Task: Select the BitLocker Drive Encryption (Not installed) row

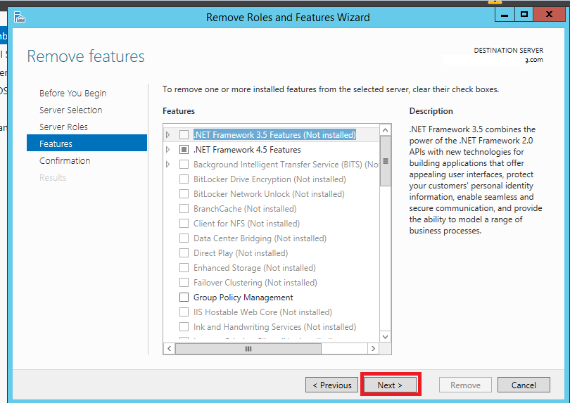Action: click(270, 179)
